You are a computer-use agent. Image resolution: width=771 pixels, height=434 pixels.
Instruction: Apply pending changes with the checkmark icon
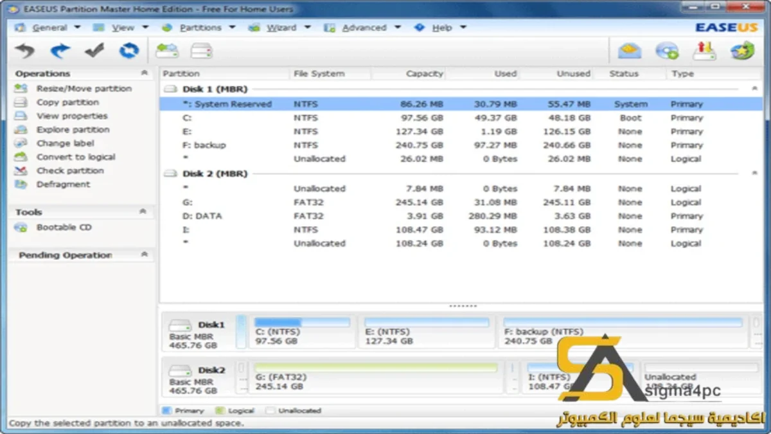pyautogui.click(x=94, y=50)
